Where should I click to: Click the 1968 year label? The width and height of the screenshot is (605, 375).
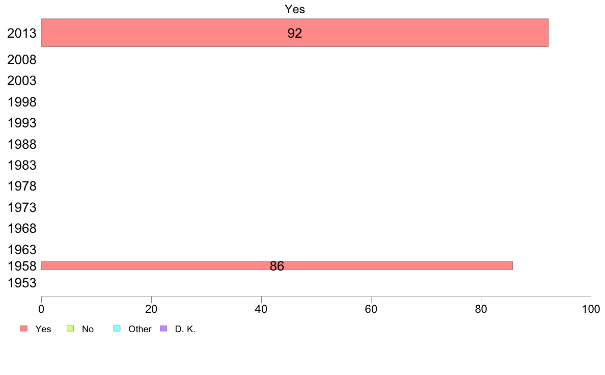[22, 229]
